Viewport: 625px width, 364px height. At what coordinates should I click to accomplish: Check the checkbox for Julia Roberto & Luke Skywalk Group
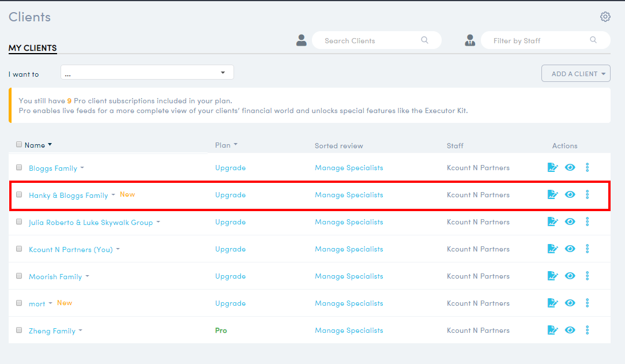click(19, 222)
